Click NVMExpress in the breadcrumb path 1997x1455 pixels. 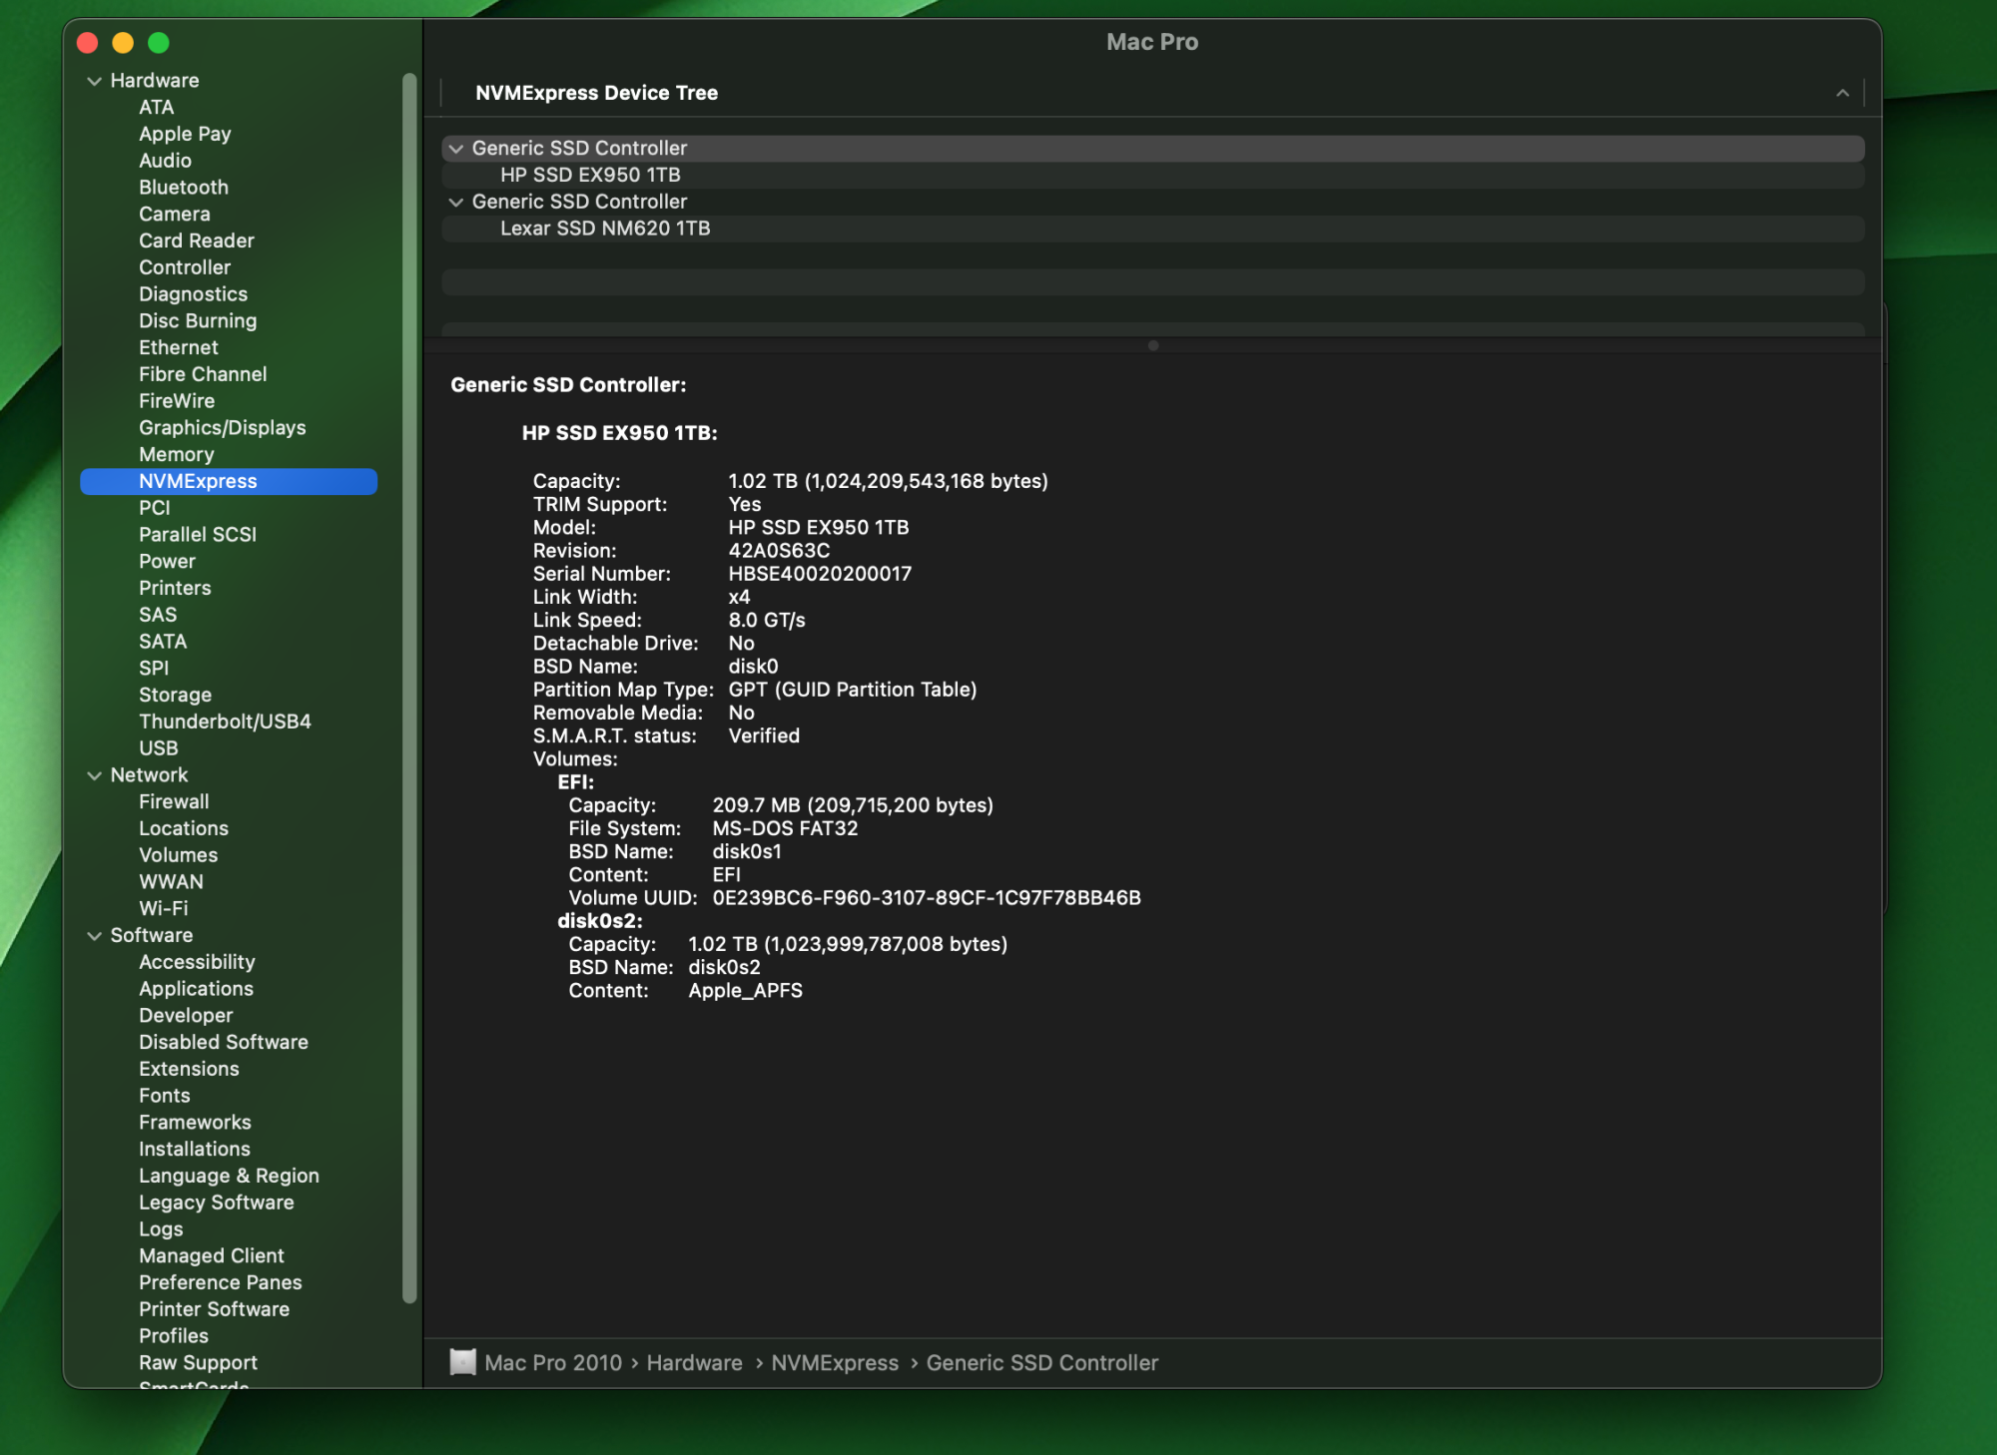click(835, 1361)
